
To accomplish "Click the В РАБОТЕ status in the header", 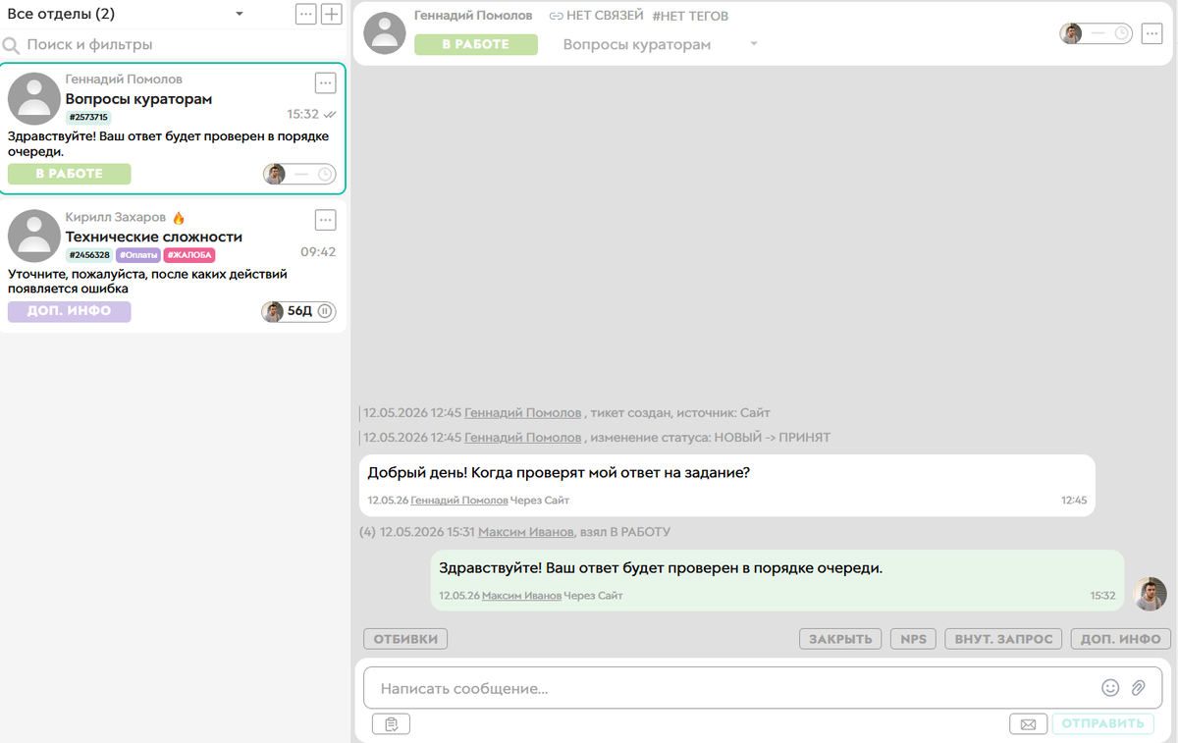I will (x=476, y=44).
